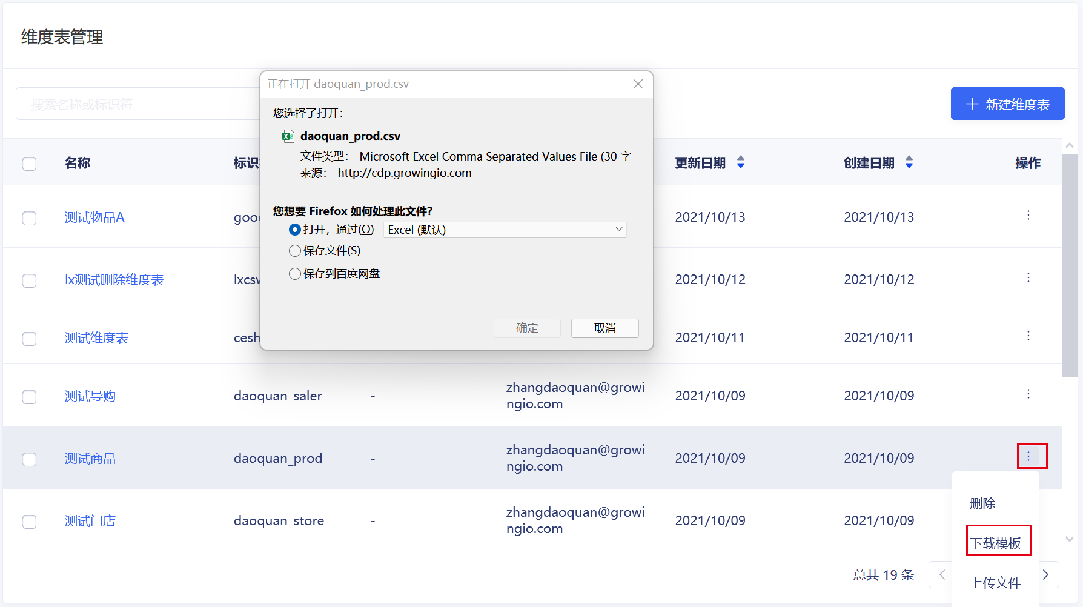Viewport: 1083px width, 607px height.
Task: Click the daoquan_prod.csv Excel file icon
Action: [288, 136]
